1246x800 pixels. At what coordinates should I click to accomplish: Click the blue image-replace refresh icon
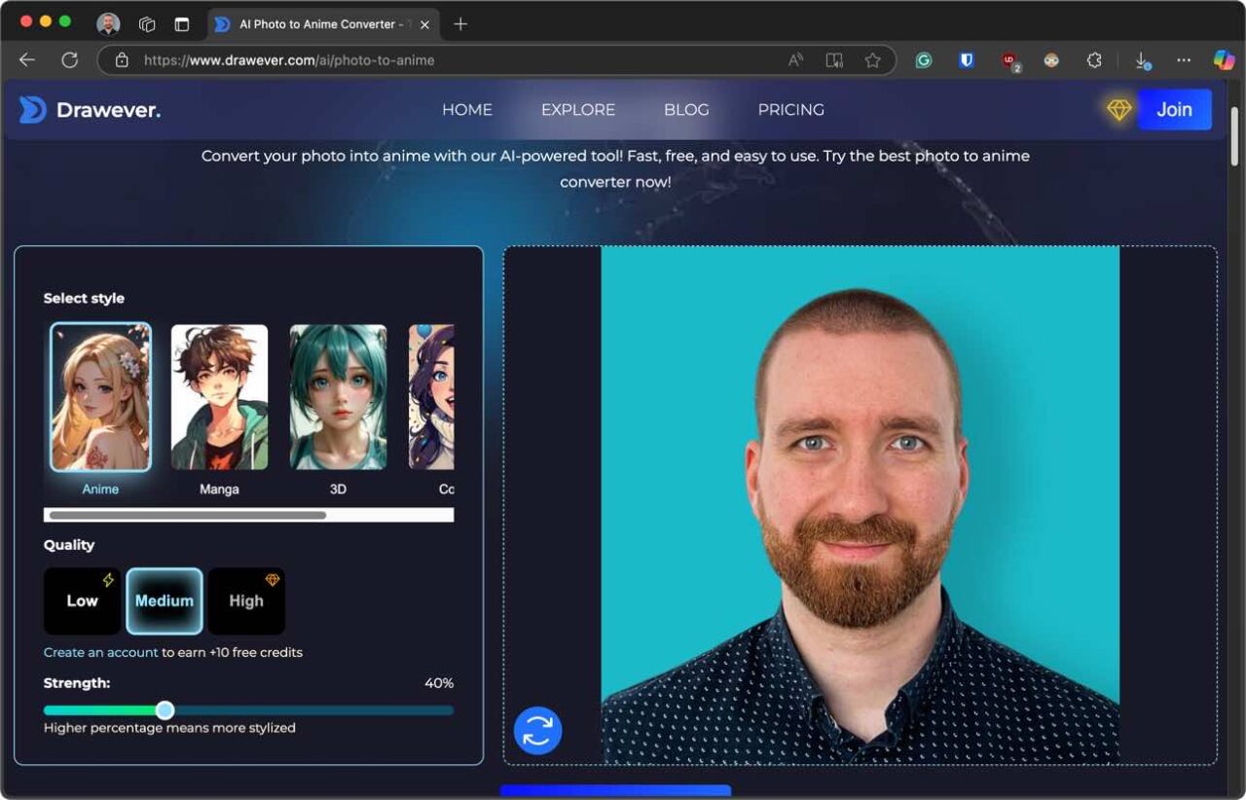pos(536,730)
